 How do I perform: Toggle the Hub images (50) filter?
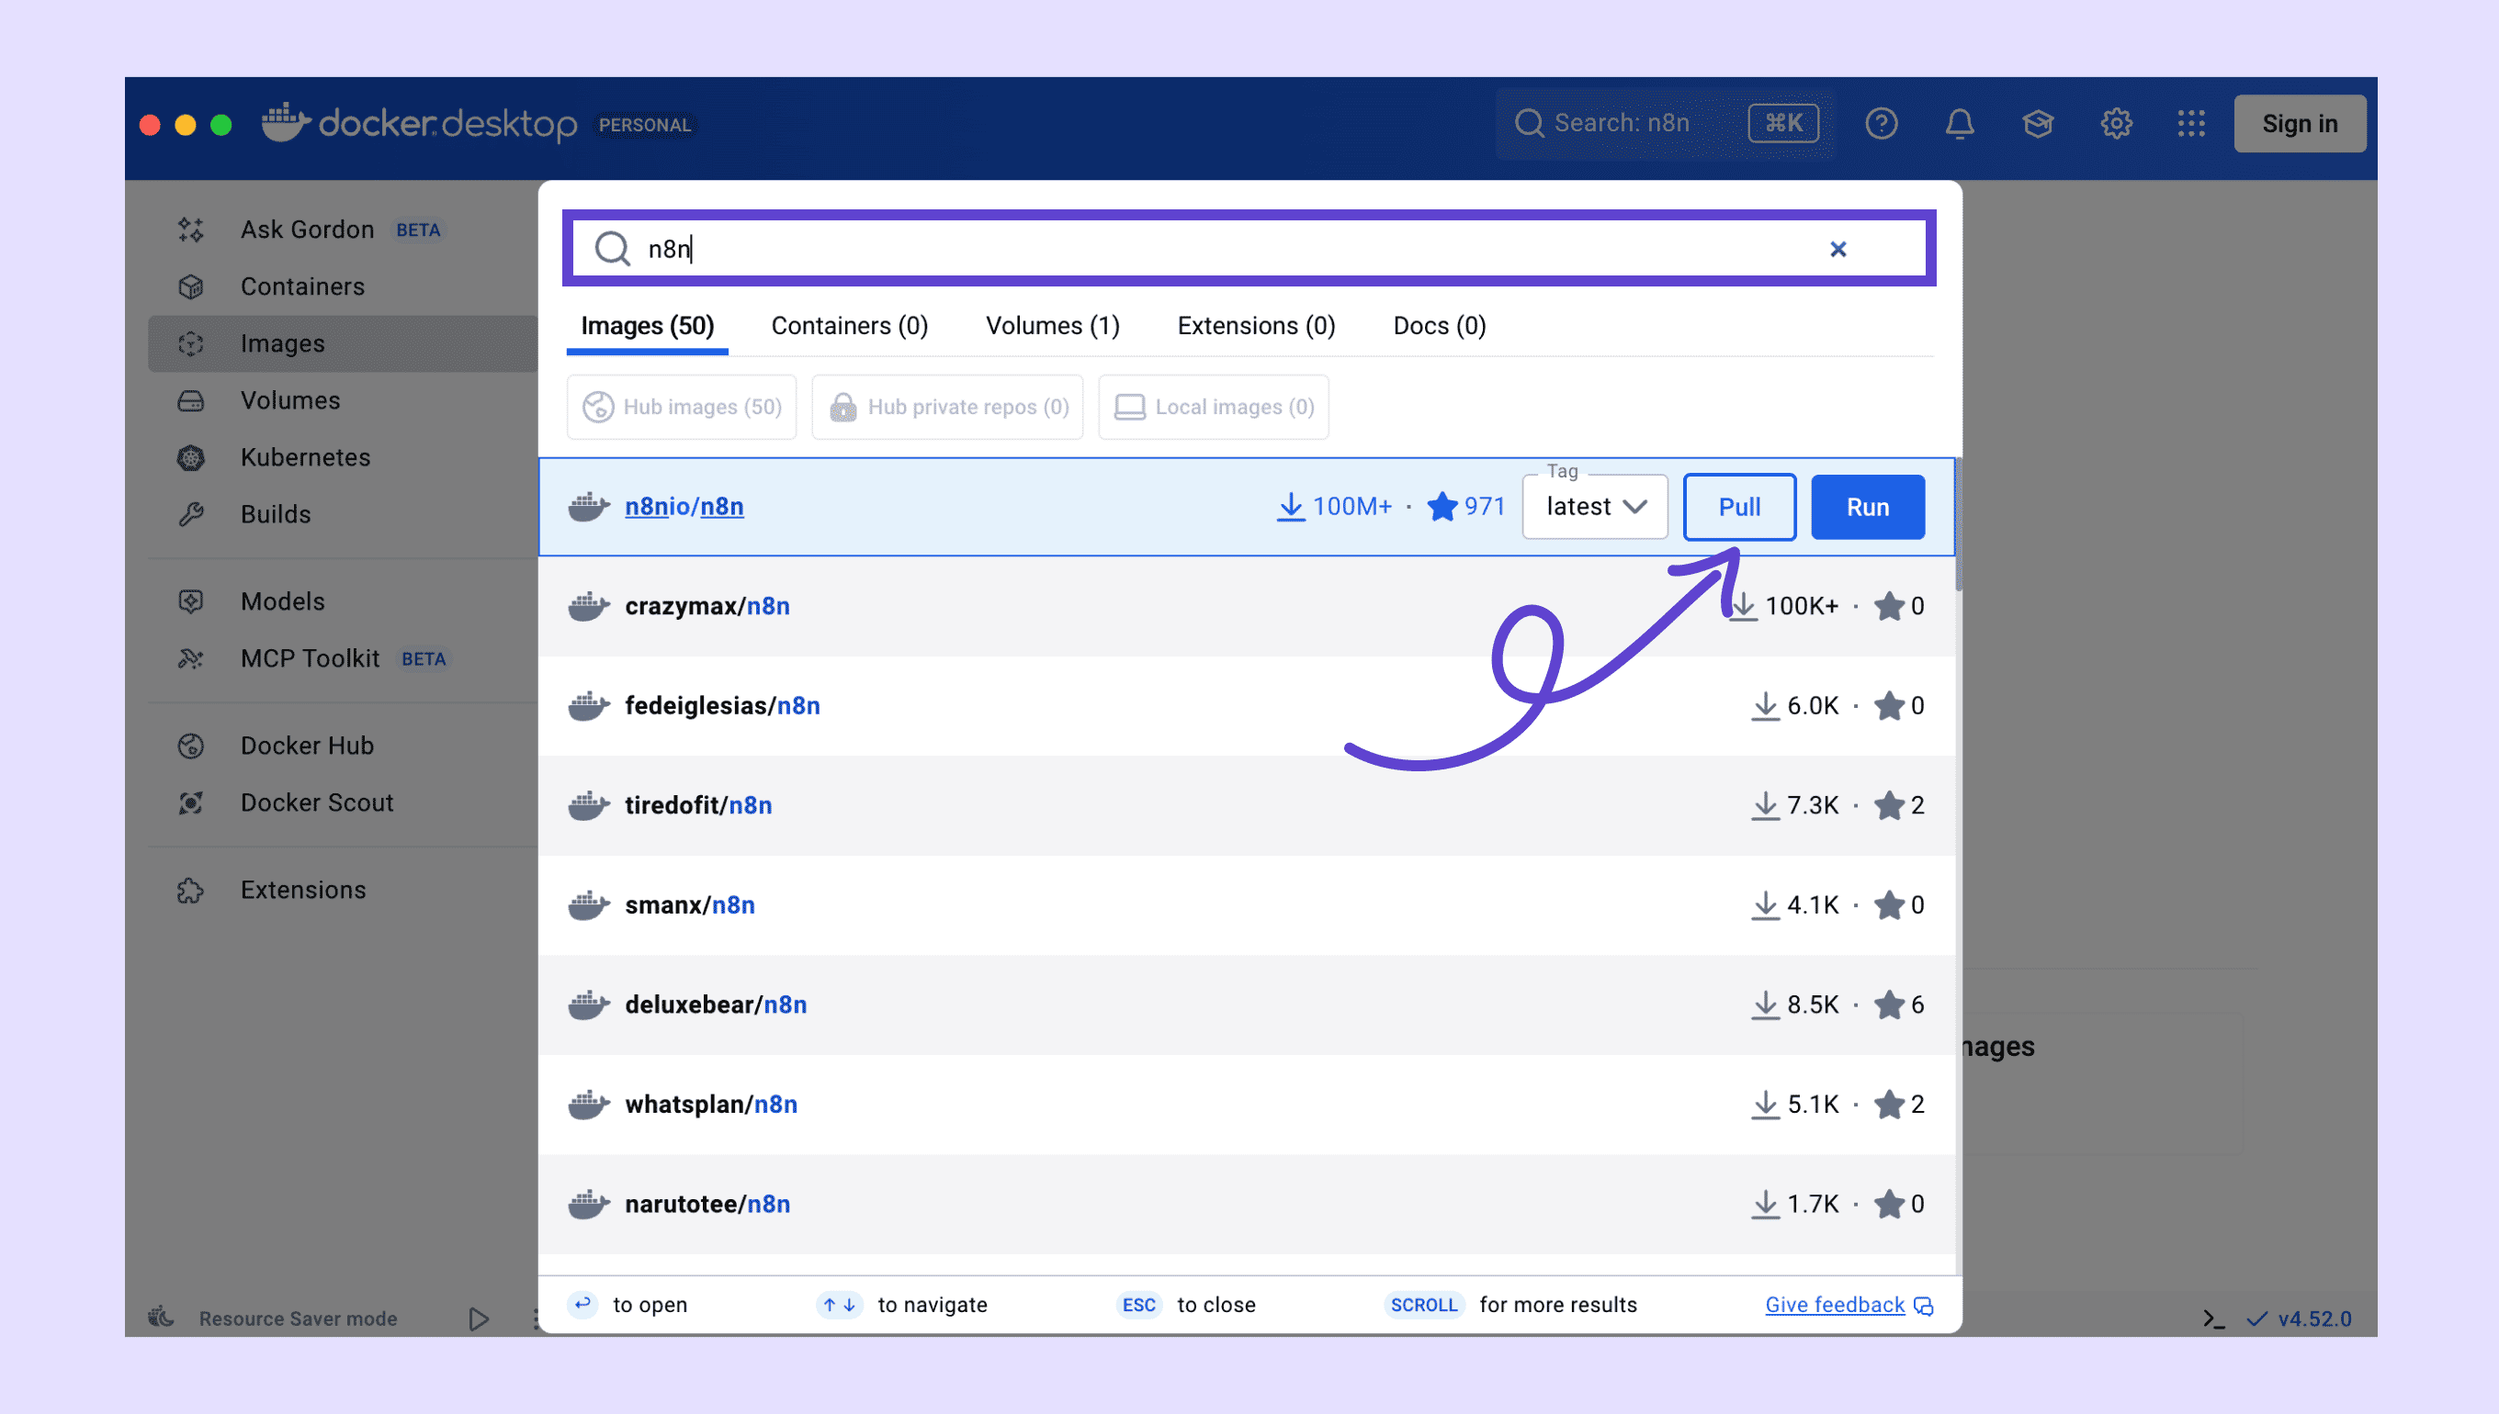coord(681,407)
